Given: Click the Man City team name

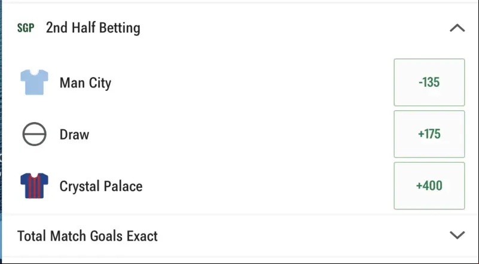Looking at the screenshot, I should [86, 83].
